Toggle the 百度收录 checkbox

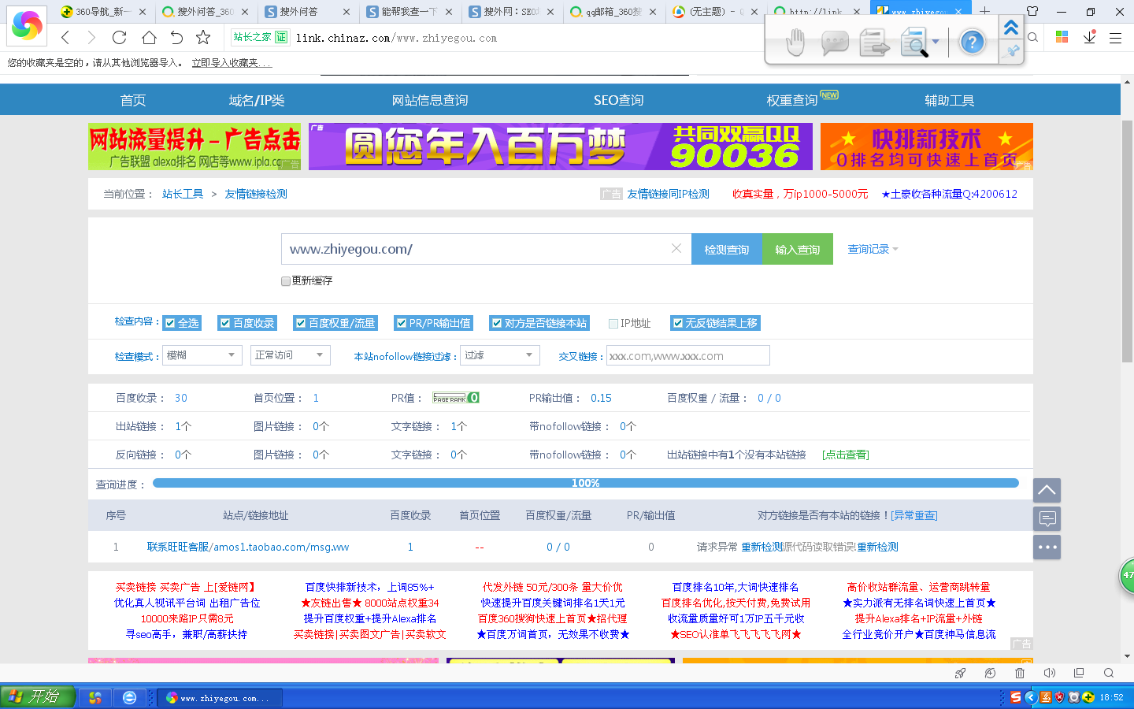[225, 323]
